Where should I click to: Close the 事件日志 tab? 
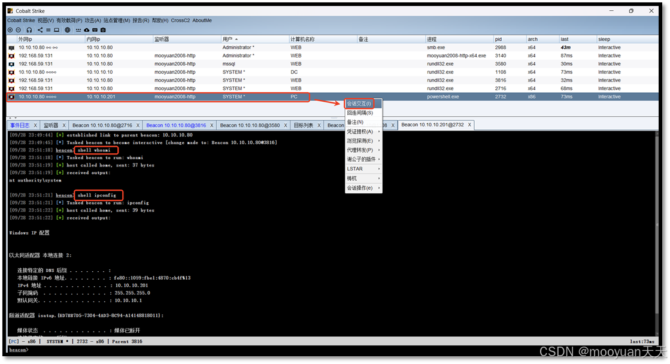pos(35,125)
